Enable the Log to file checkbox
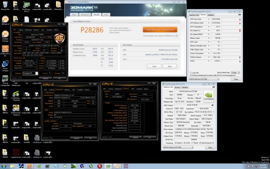The height and width of the screenshot is (169, 270). click(x=191, y=73)
